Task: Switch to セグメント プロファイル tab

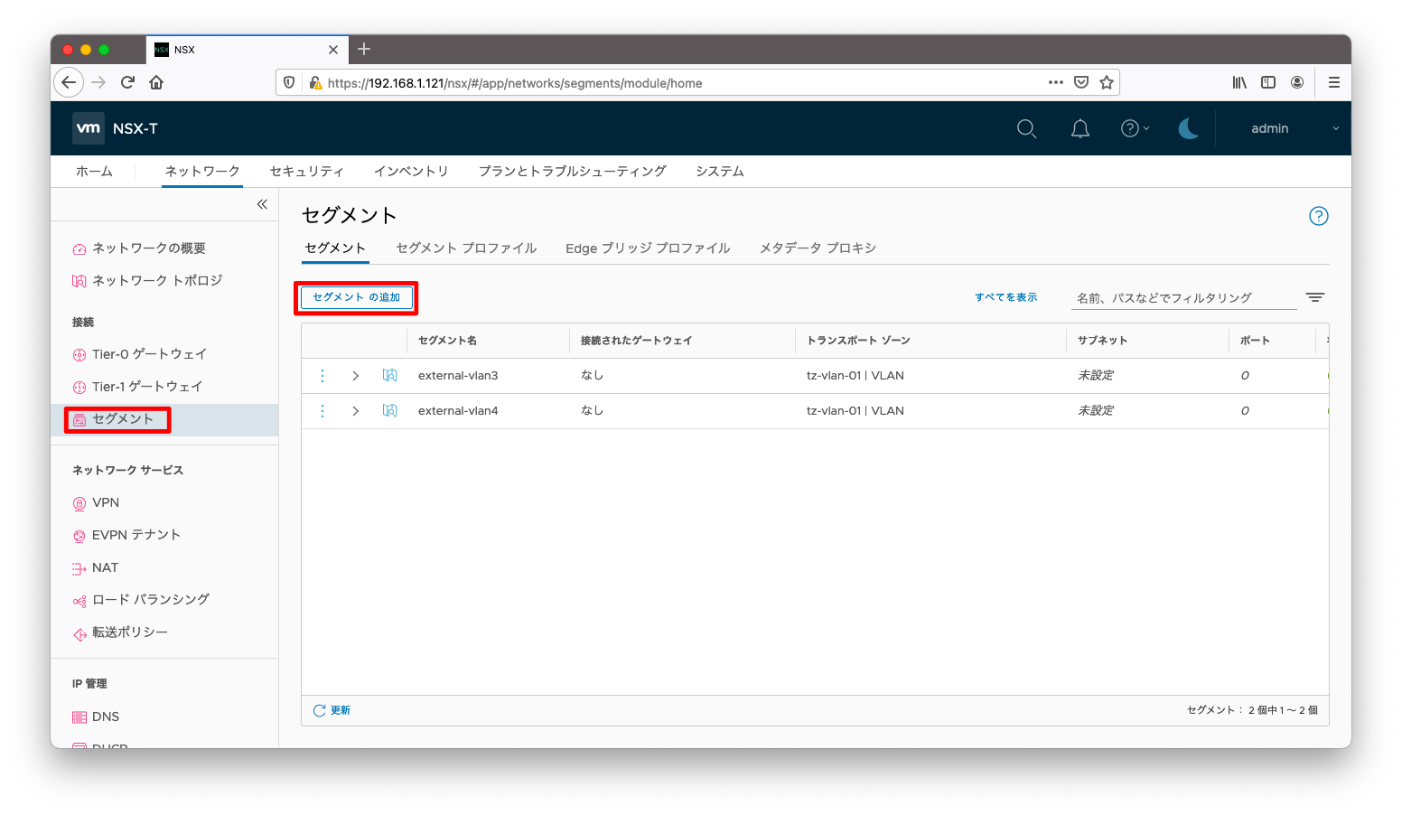Action: click(466, 248)
